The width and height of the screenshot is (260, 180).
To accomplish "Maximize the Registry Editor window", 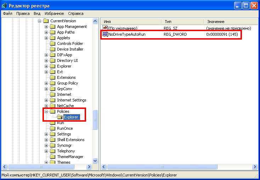I will [x=246, y=6].
